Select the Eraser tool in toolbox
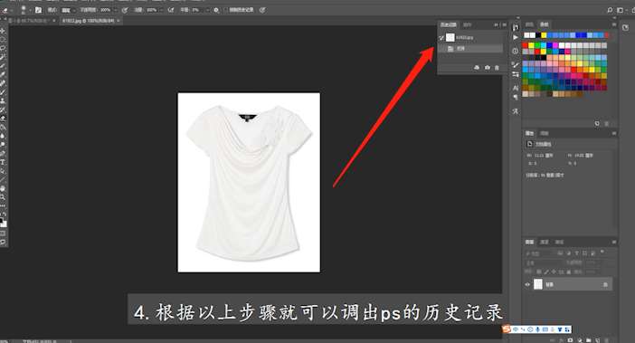Image resolution: width=635 pixels, height=343 pixels. [3, 118]
